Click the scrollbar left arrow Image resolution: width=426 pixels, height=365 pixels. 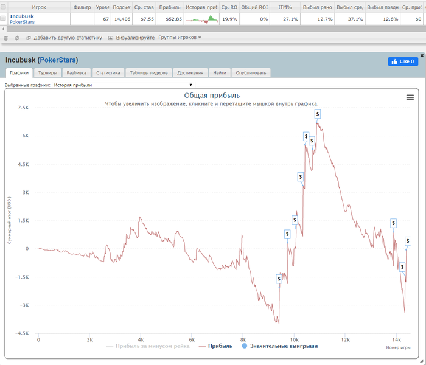coord(3,29)
